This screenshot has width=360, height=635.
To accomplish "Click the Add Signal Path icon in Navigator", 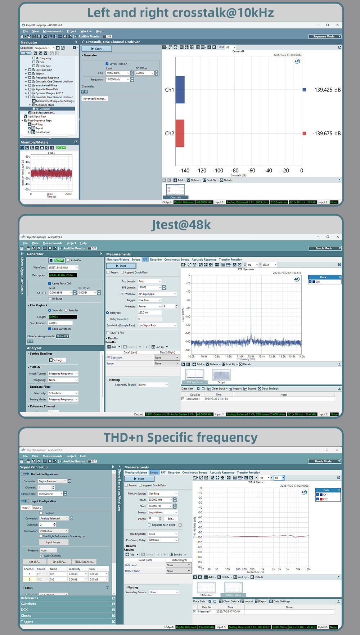I will click(26, 117).
